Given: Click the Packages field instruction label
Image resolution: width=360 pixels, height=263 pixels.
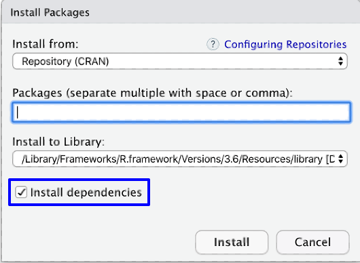Looking at the screenshot, I should tap(152, 93).
